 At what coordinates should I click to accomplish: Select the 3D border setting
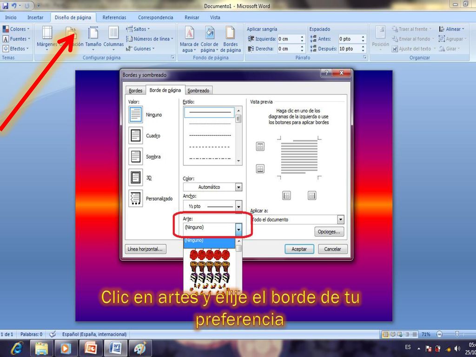click(x=135, y=178)
